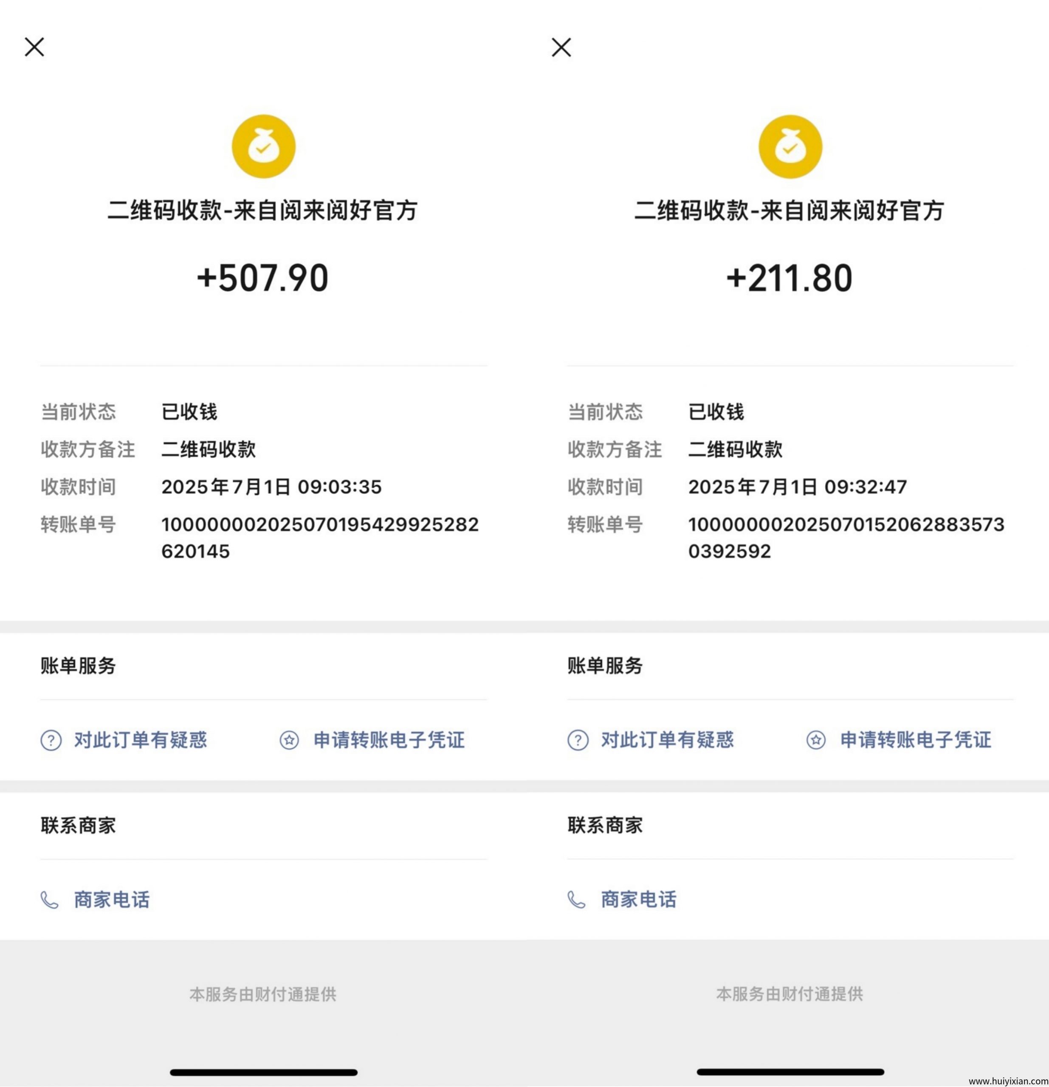Click the +507.90 amount text
The width and height of the screenshot is (1049, 1087).
(263, 278)
